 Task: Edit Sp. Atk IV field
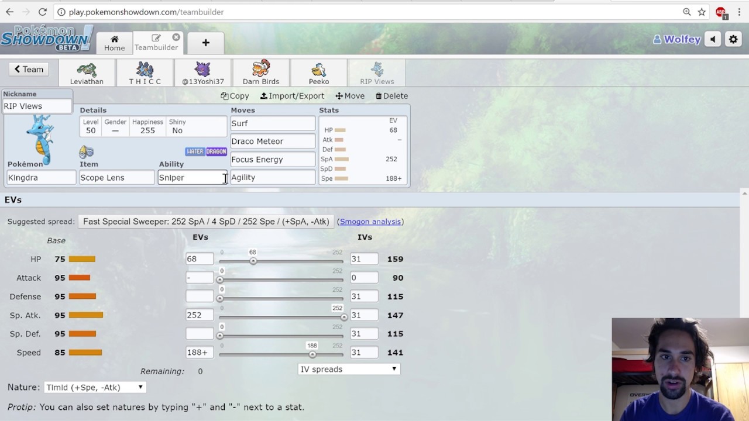coord(364,315)
